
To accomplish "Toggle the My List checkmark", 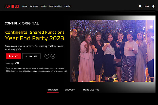I will coord(26,56).
